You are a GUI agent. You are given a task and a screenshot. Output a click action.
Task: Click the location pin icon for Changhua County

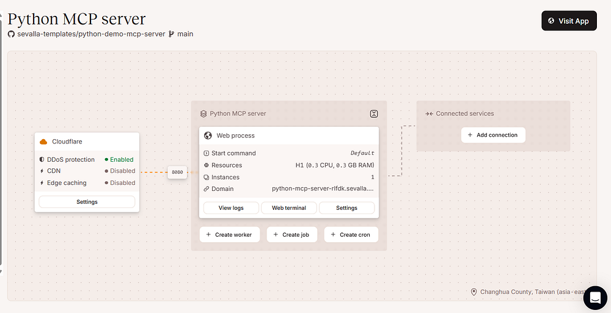coord(474,292)
